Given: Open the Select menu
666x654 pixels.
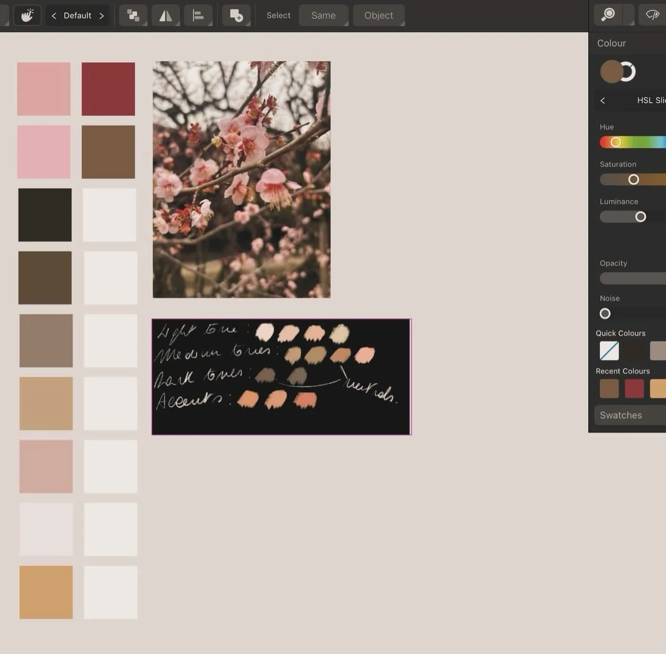Looking at the screenshot, I should tap(278, 15).
